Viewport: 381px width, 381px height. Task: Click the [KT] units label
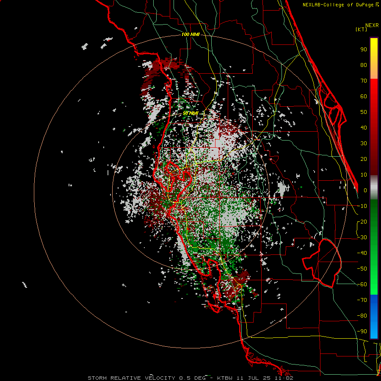pos(362,29)
